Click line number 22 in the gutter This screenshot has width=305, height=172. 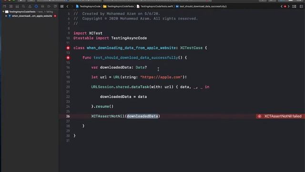[x=68, y=97]
